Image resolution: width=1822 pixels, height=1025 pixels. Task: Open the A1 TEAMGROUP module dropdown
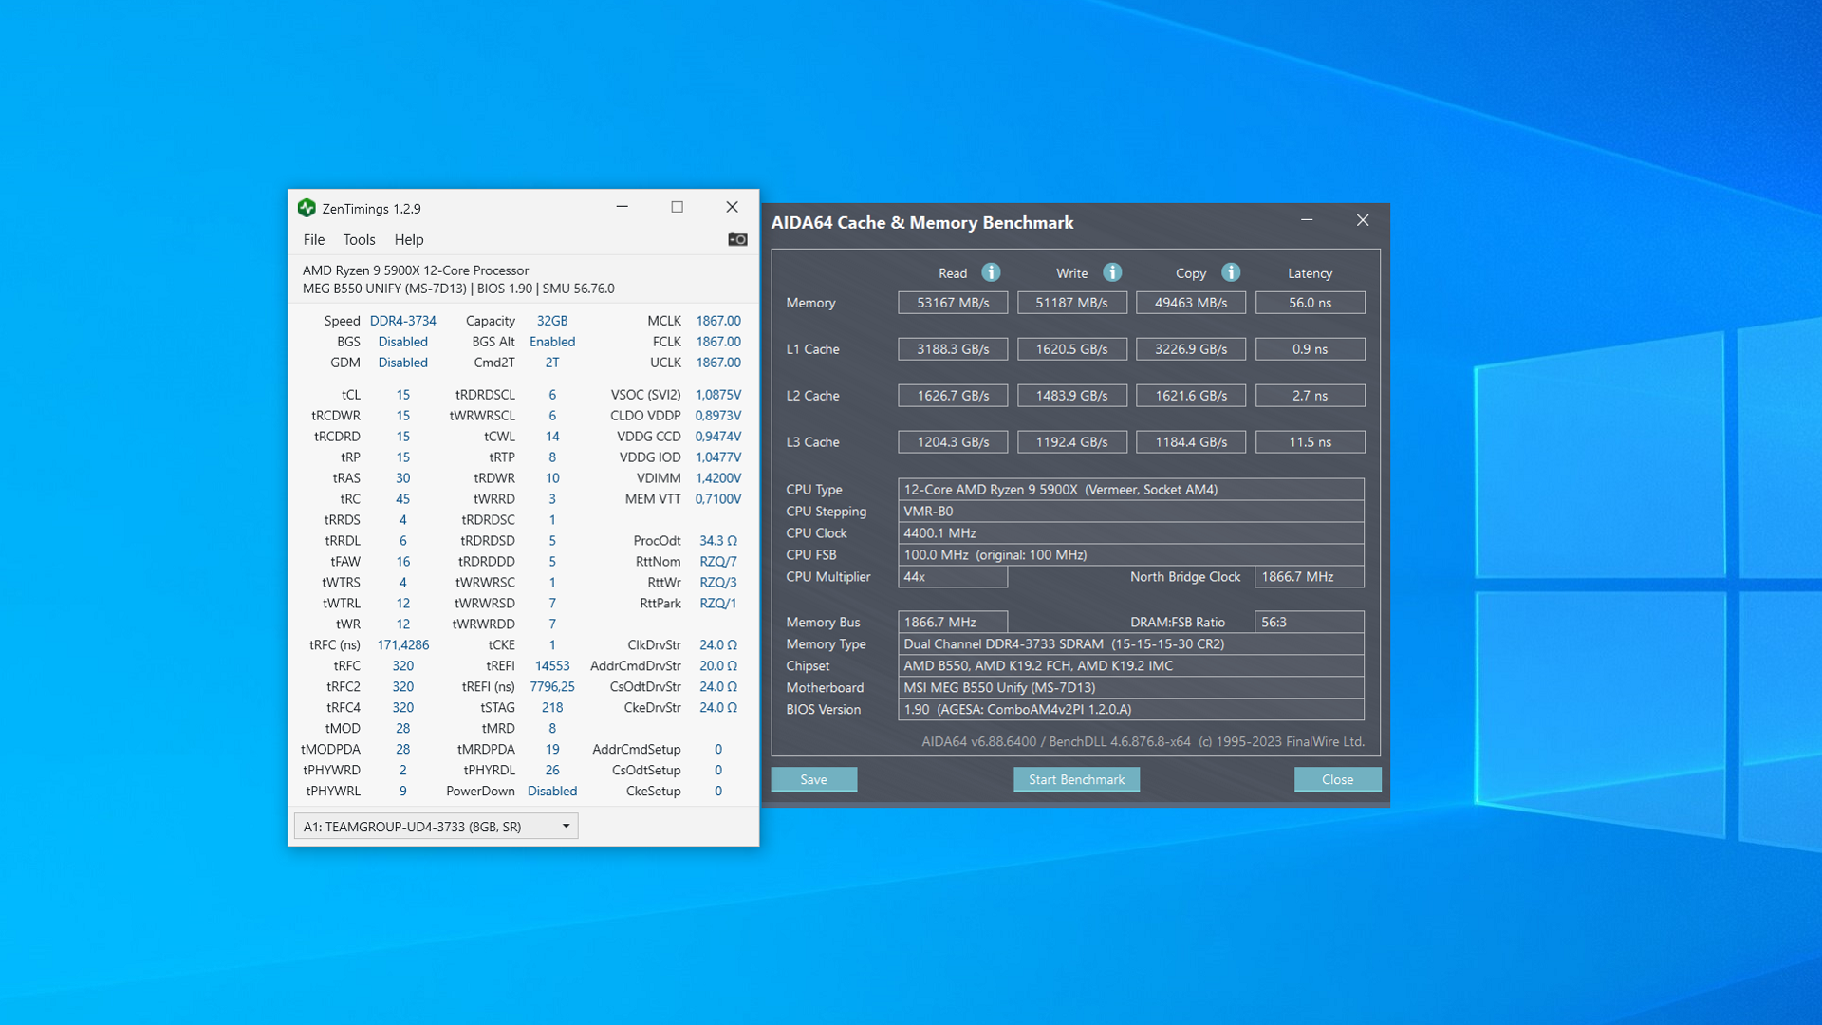pos(436,826)
